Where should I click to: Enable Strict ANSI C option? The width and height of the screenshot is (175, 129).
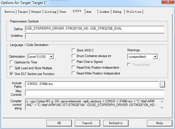click(x=74, y=50)
